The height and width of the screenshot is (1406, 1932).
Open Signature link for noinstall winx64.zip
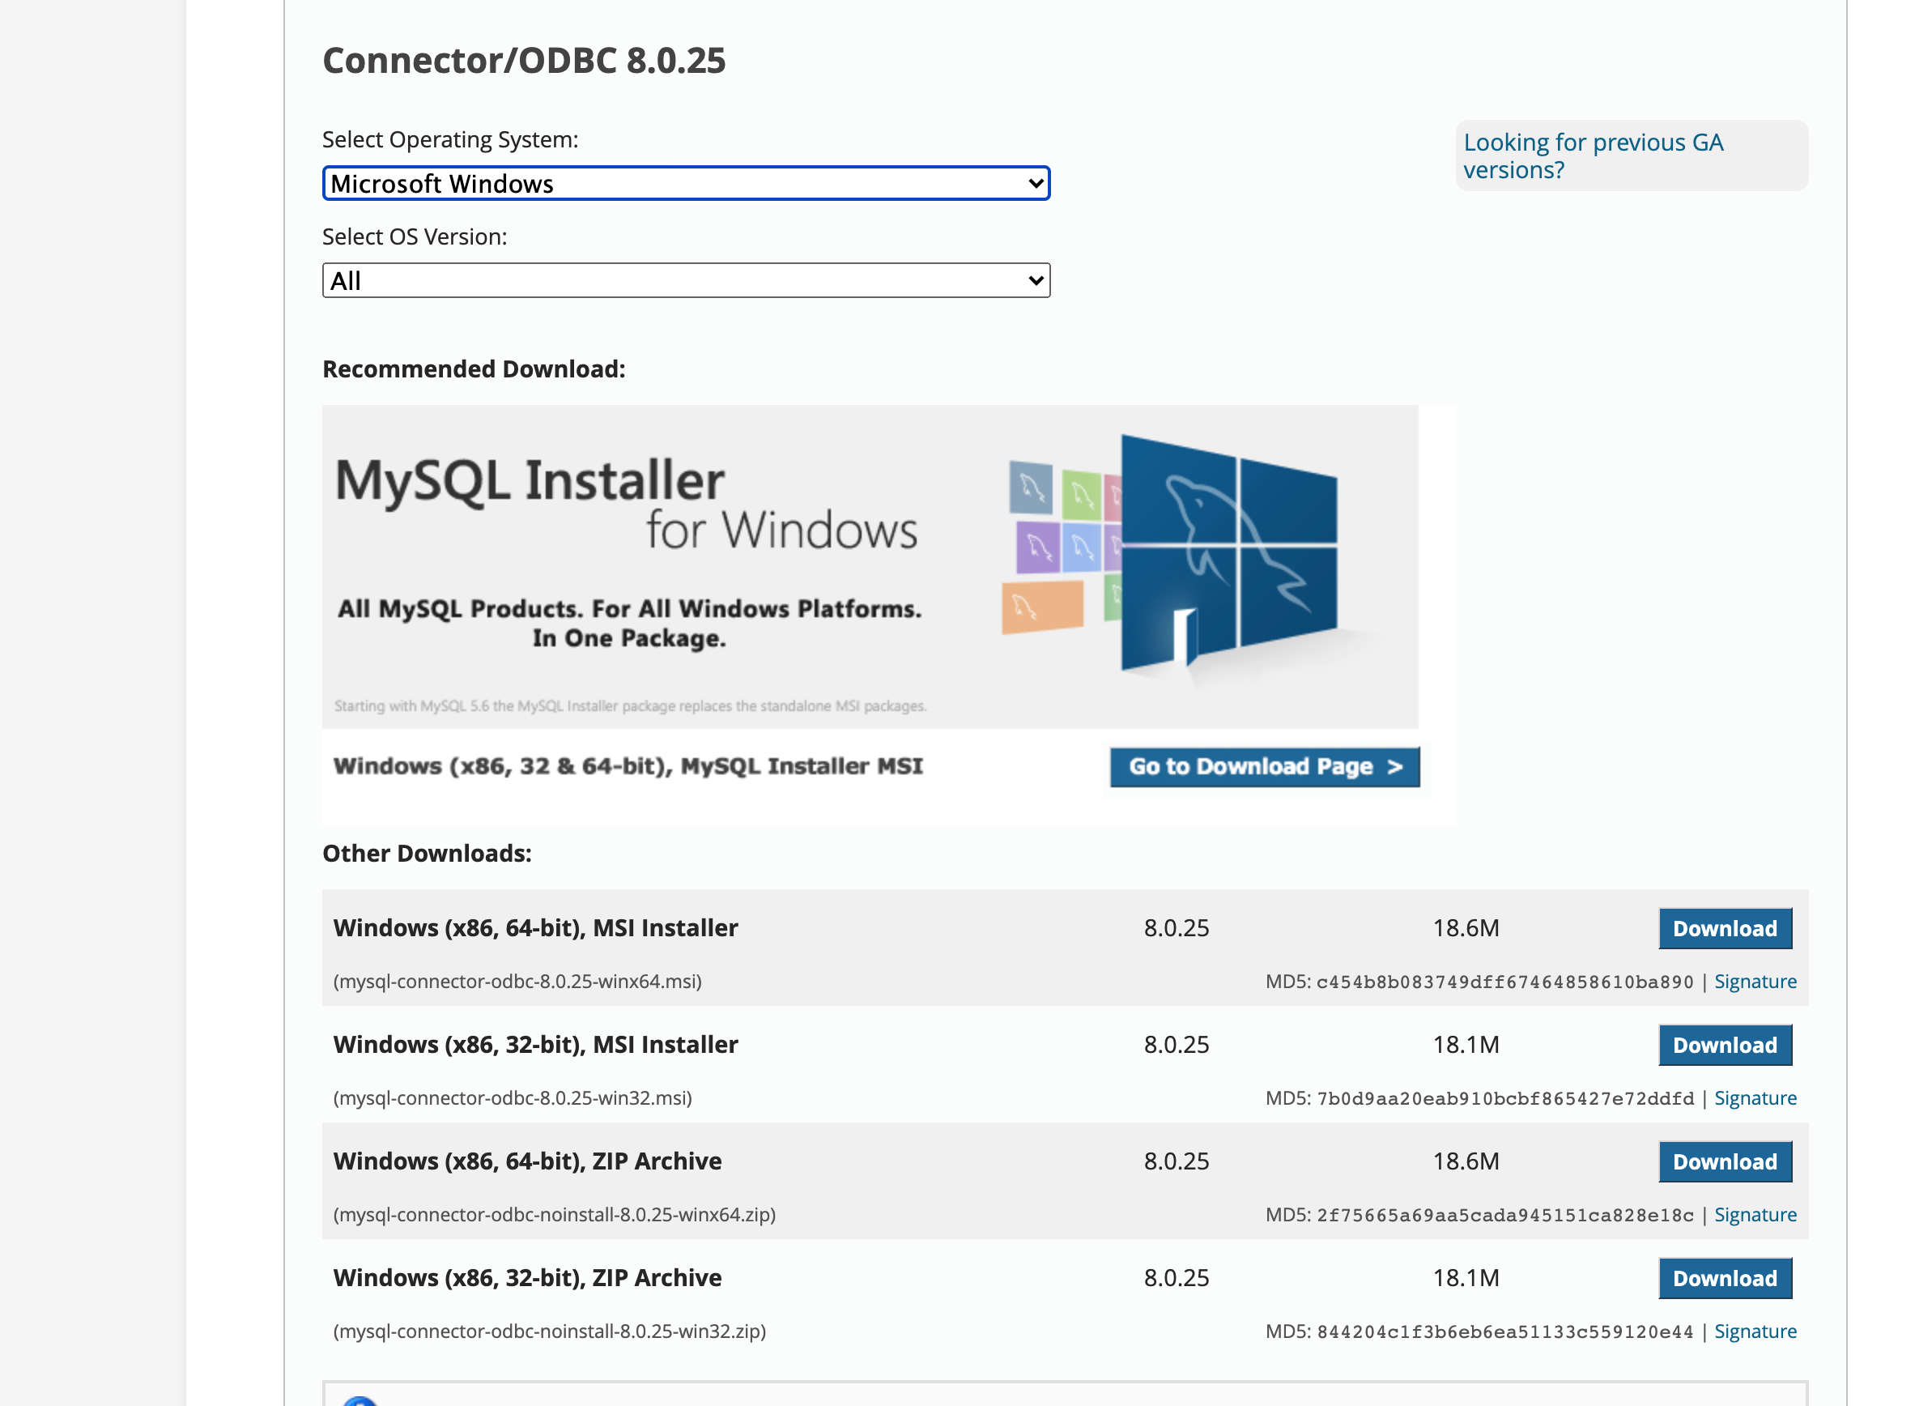pos(1755,1215)
